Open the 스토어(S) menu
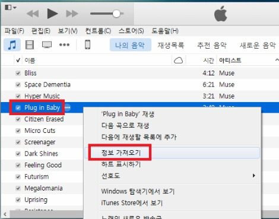The width and height of the screenshot is (279, 219). click(131, 31)
